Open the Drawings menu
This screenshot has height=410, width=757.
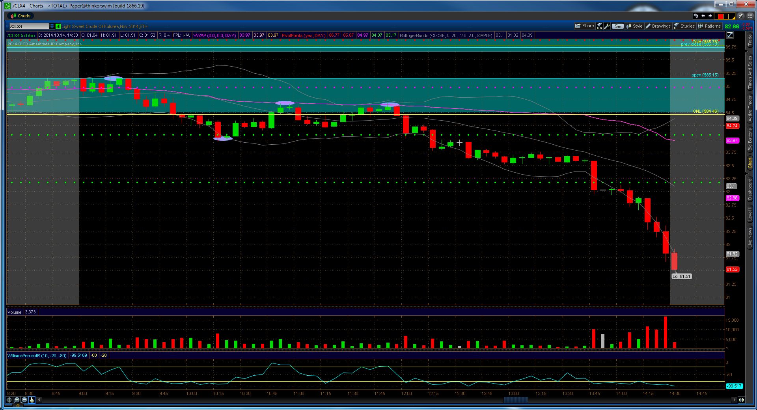658,26
